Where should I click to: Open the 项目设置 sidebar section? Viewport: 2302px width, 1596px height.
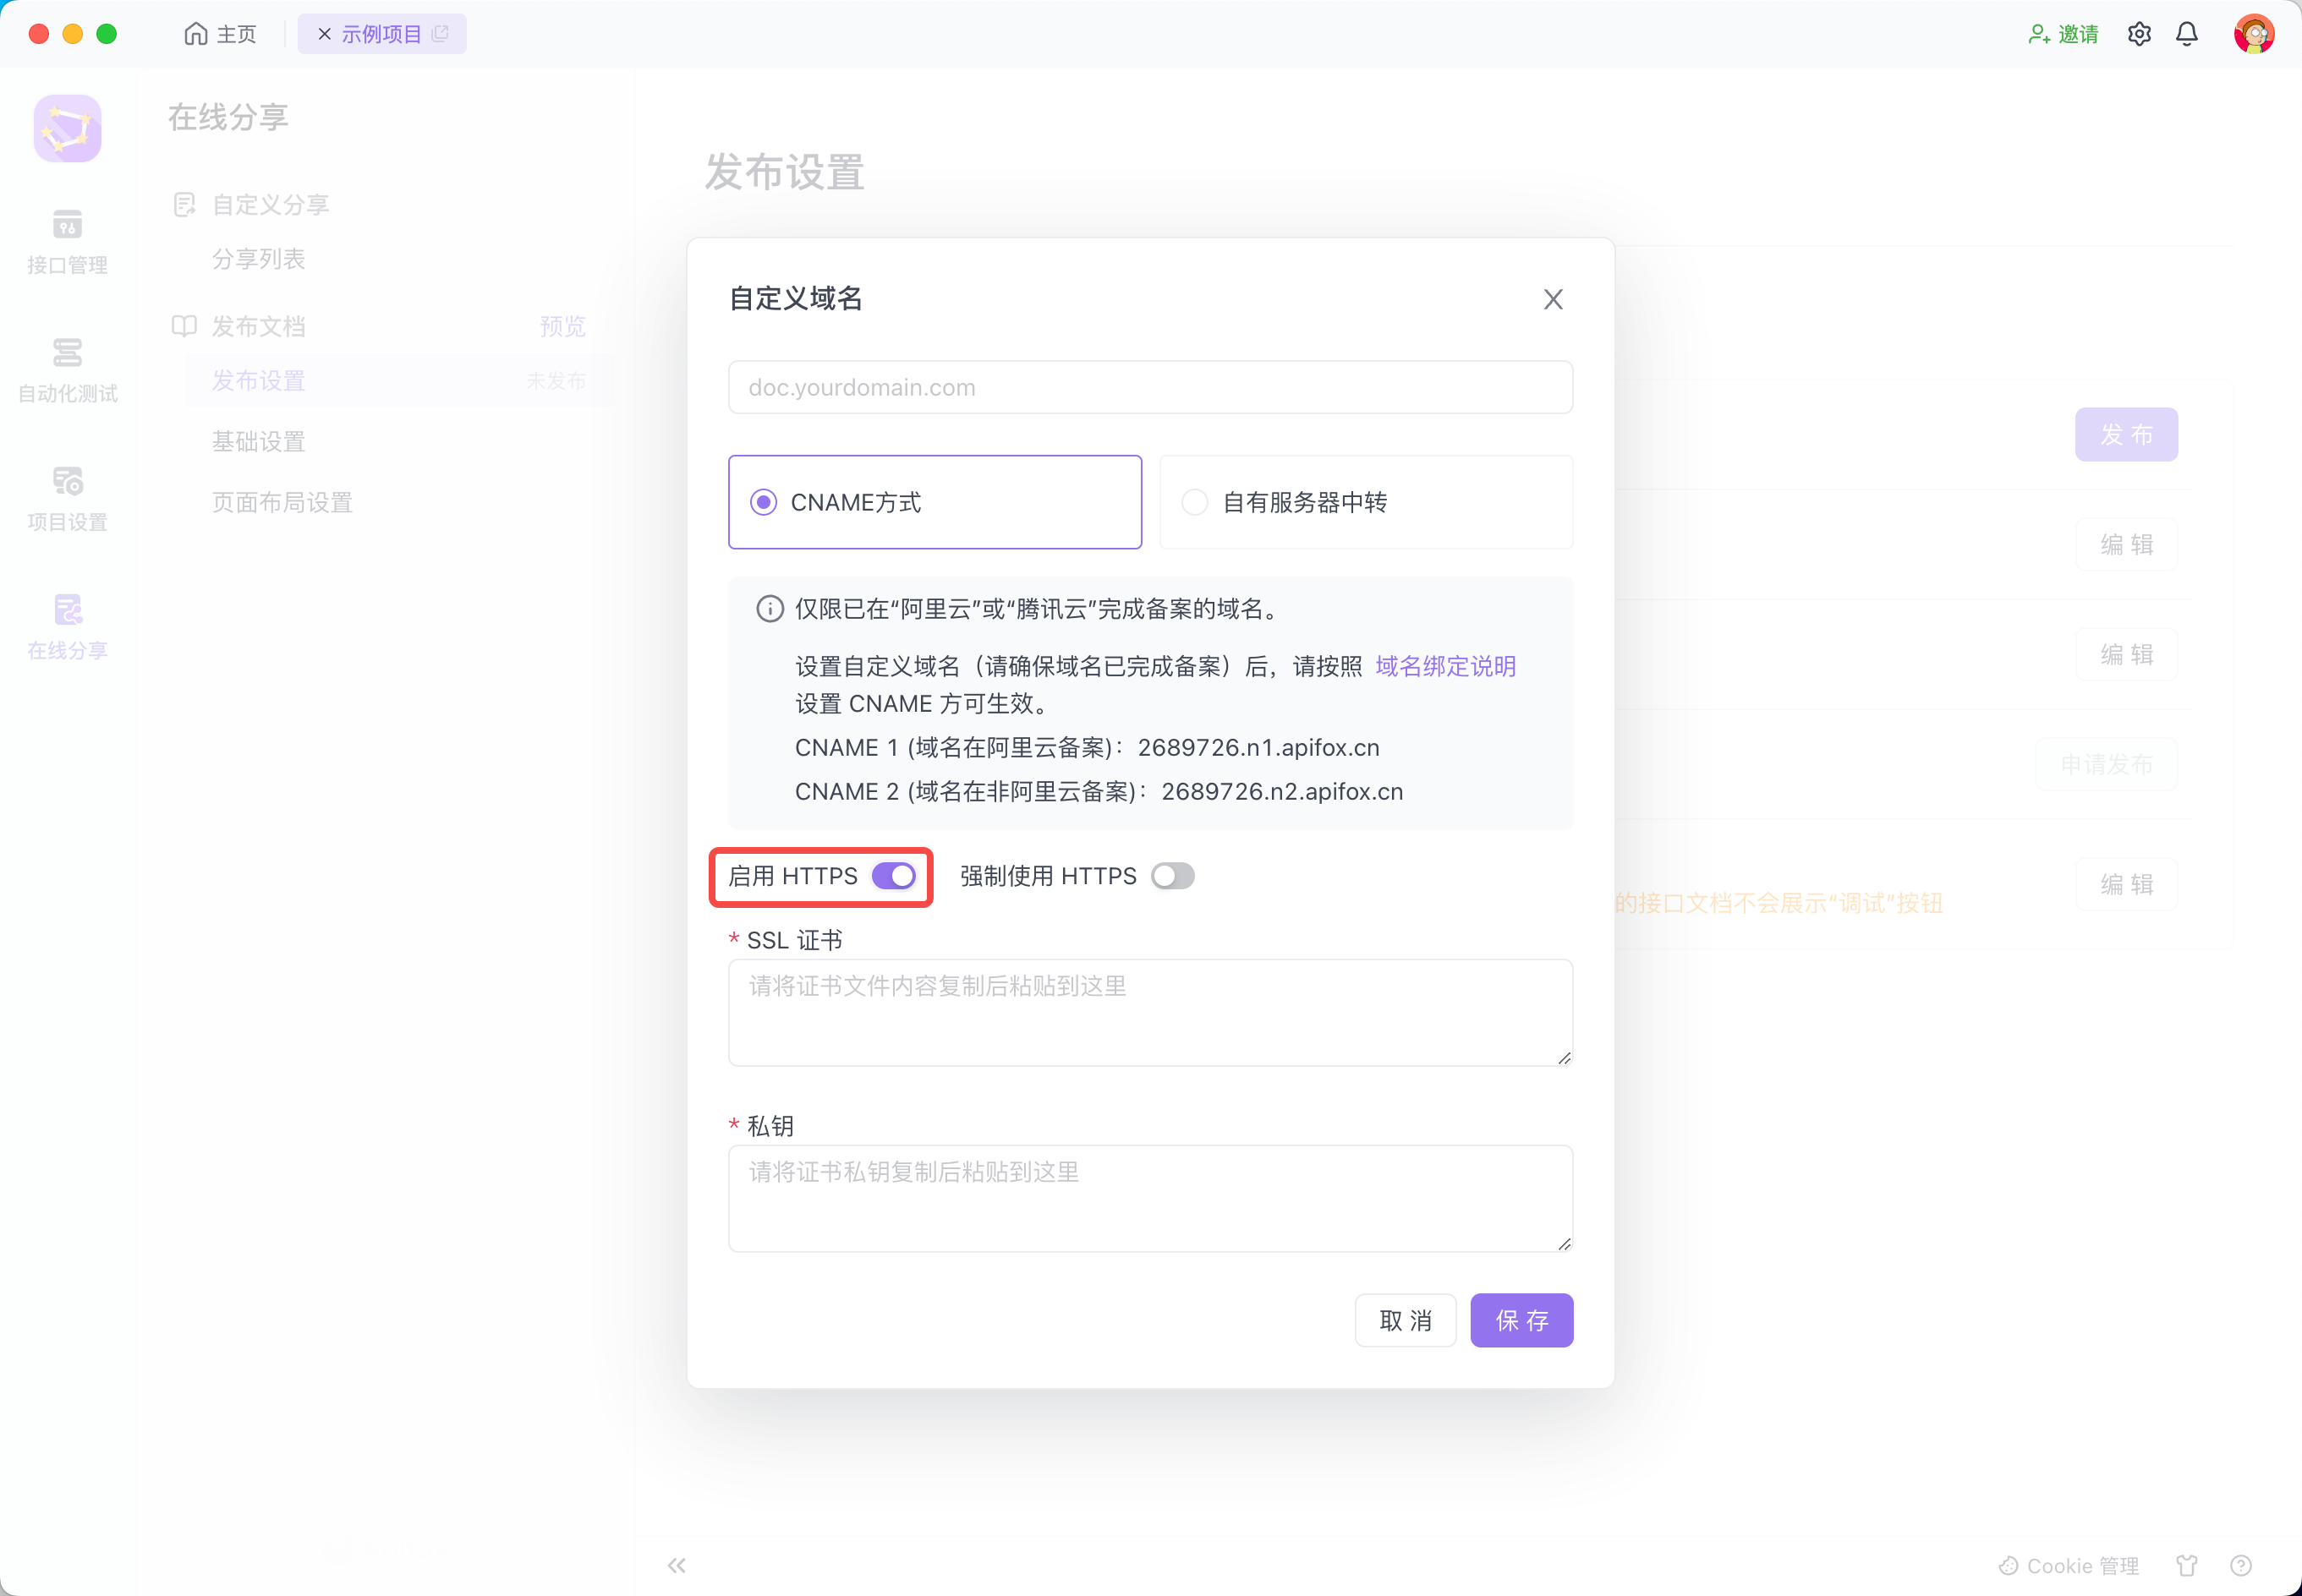click(67, 498)
